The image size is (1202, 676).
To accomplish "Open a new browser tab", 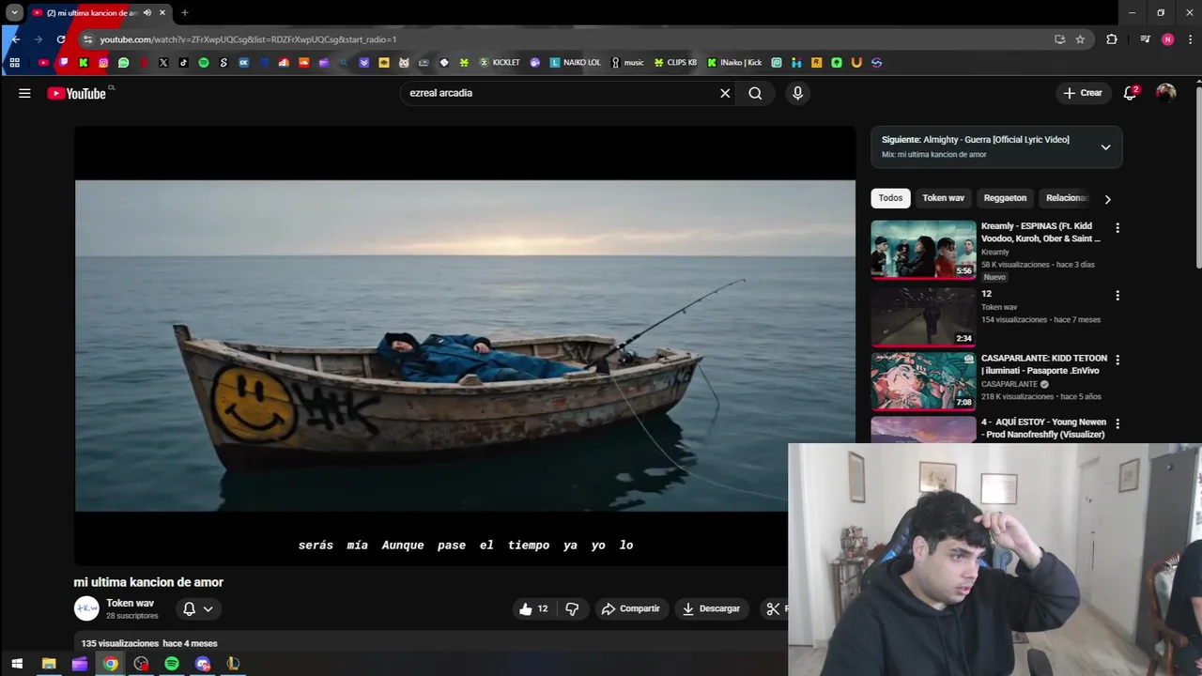I will coord(185,13).
